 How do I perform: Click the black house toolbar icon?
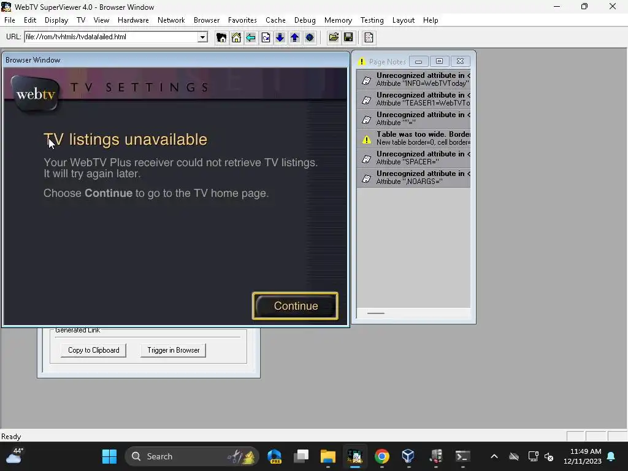coord(221,37)
